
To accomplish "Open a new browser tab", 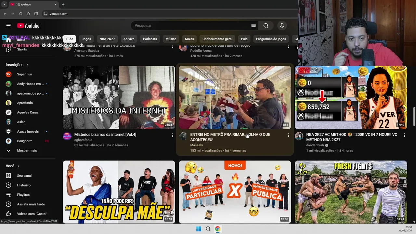I will pyautogui.click(x=63, y=4).
